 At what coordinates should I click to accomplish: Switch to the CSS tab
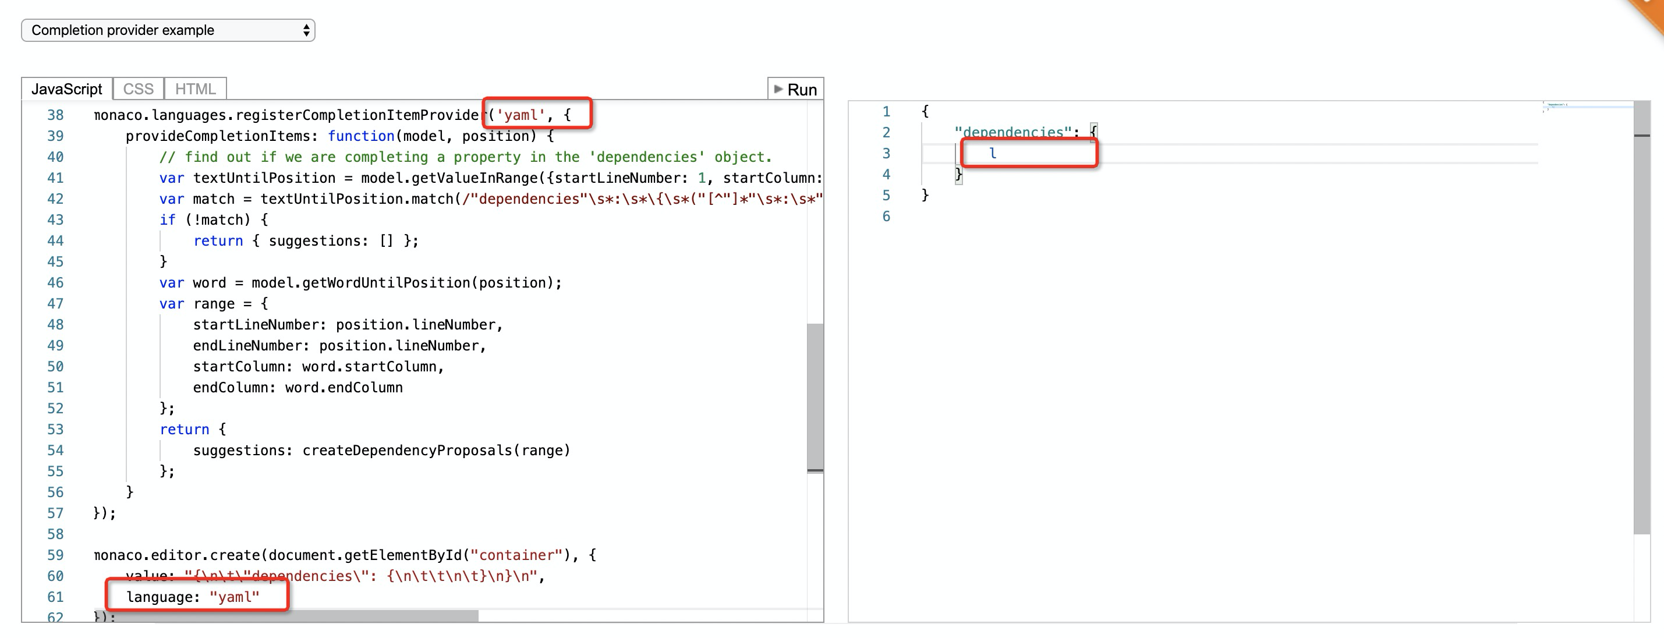tap(137, 88)
